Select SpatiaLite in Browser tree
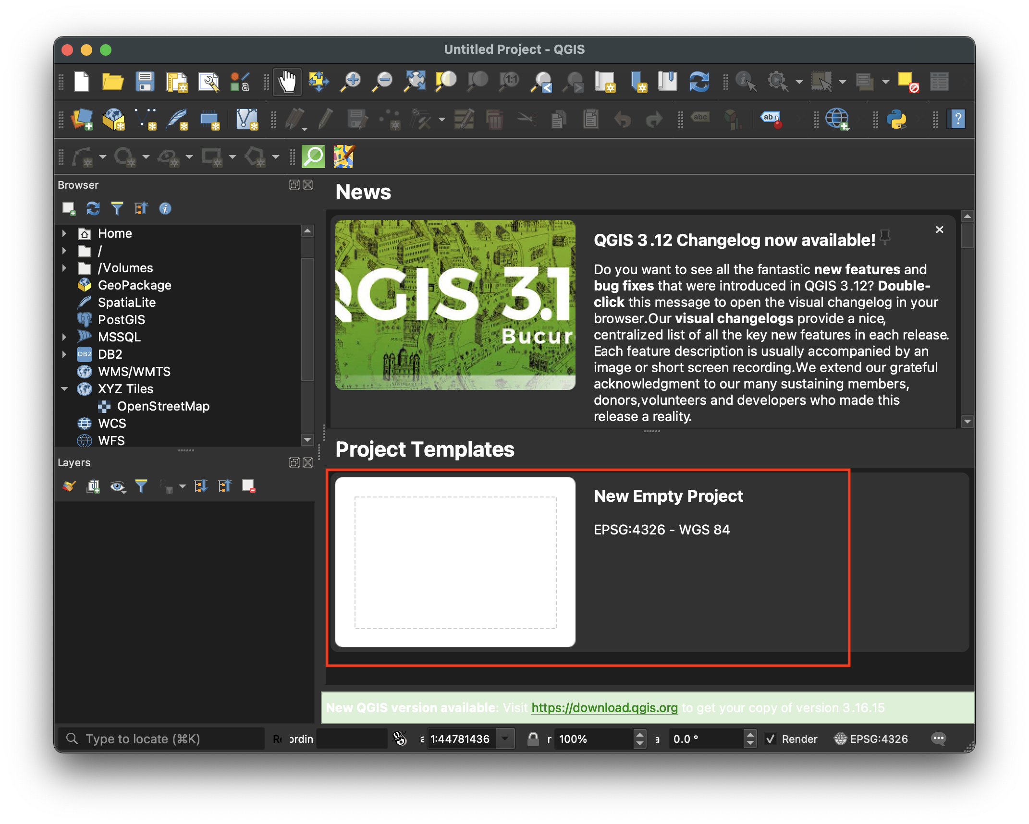 127,303
